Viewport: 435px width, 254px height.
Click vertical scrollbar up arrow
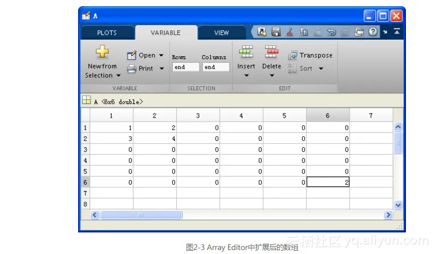[398, 127]
